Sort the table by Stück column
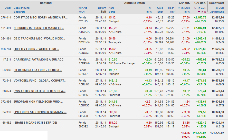 coord(8,8)
